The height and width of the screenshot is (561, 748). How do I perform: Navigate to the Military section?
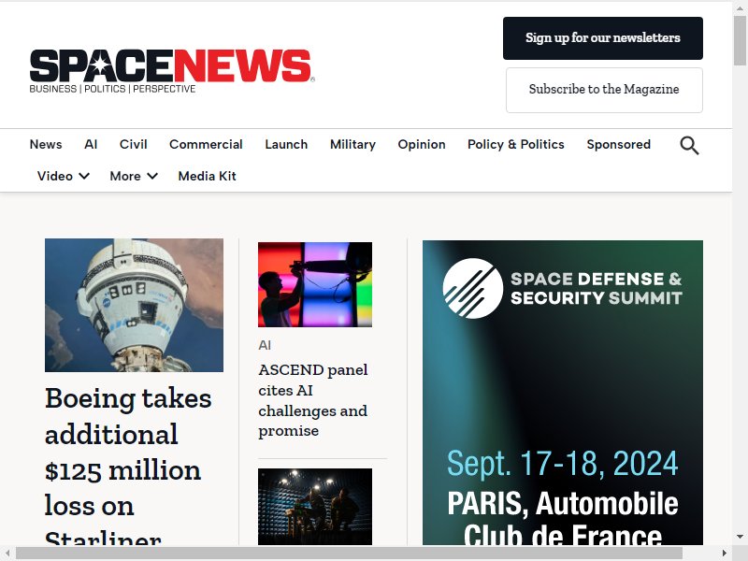353,144
